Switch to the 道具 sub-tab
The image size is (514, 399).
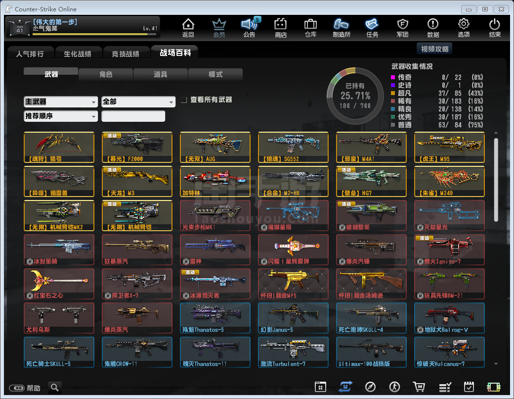coord(161,74)
